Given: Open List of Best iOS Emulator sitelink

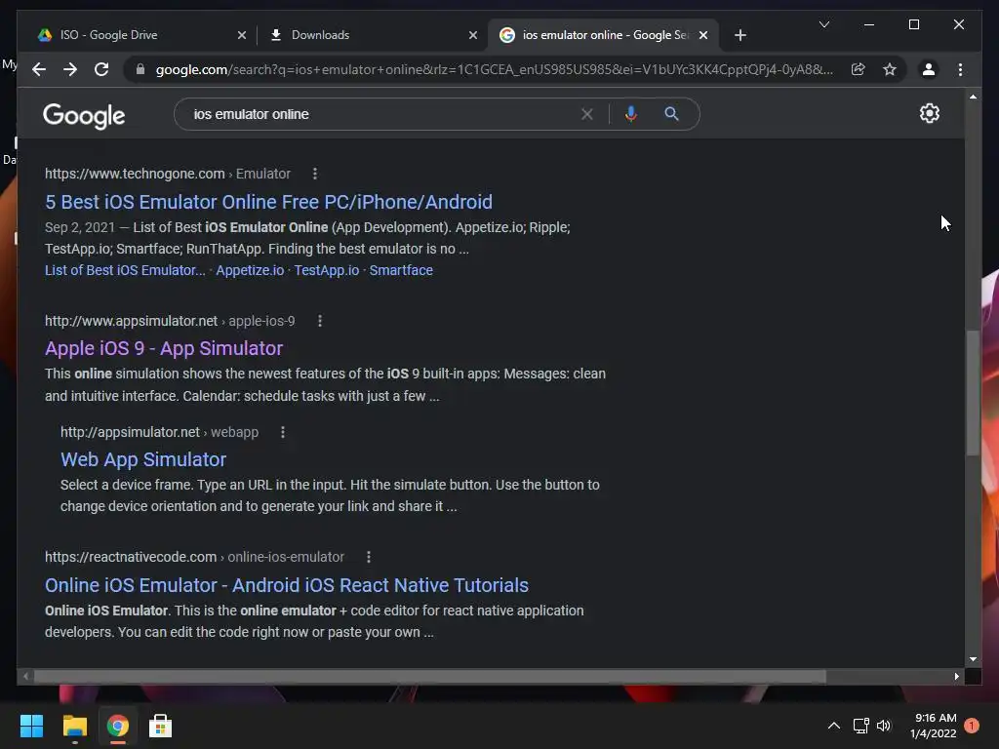Looking at the screenshot, I should (125, 270).
